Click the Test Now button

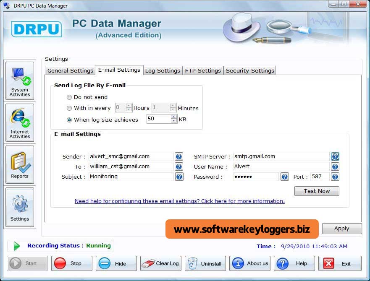pos(317,191)
